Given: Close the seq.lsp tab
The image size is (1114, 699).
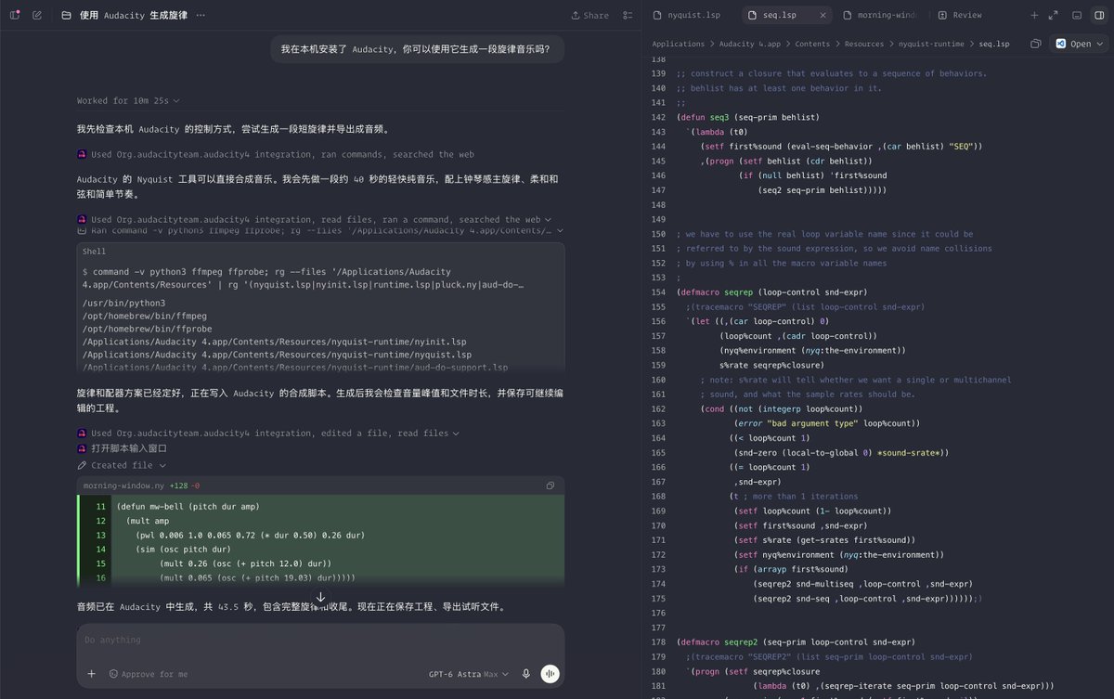Looking at the screenshot, I should 823,15.
